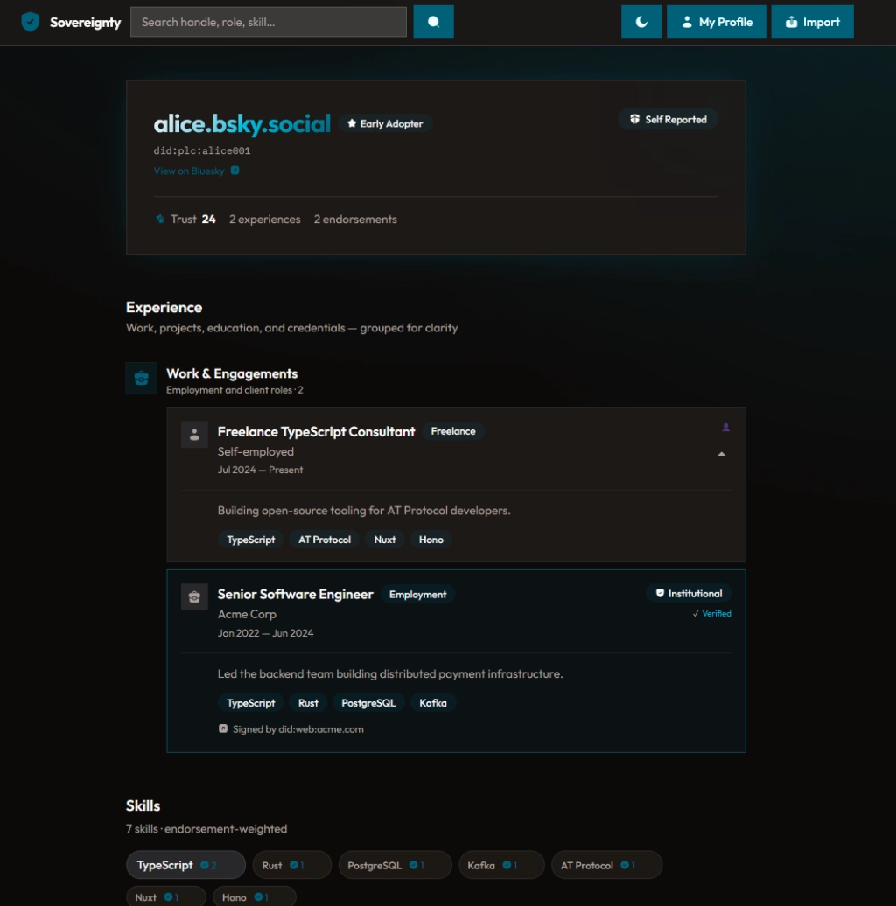Viewport: 896px width, 906px height.
Task: Select the TypeScript tag on the Acme Corp card
Action: [x=251, y=703]
